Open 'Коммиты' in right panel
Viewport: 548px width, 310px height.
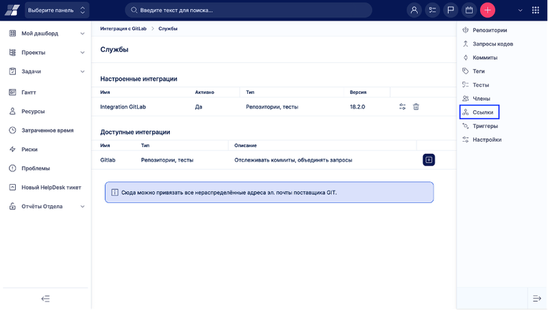[x=485, y=57]
